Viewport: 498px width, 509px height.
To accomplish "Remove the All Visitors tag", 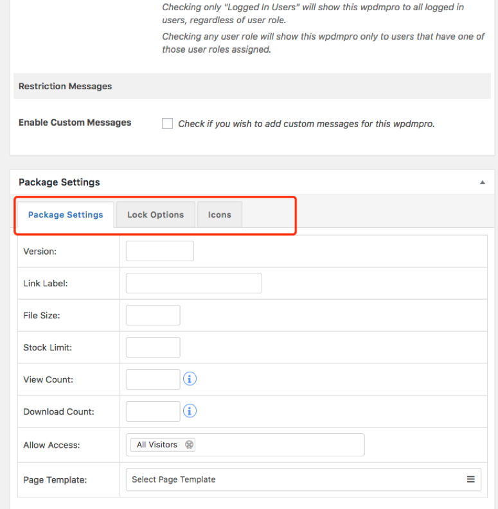I will [x=189, y=445].
